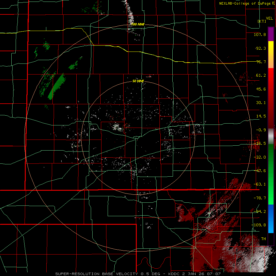Pick the black TH segment of color bar

tap(271, 239)
